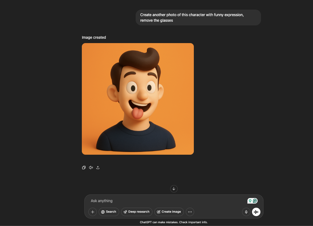The height and width of the screenshot is (226, 313).
Task: Click the paintbrush icon on Create image
Action: click(159, 212)
